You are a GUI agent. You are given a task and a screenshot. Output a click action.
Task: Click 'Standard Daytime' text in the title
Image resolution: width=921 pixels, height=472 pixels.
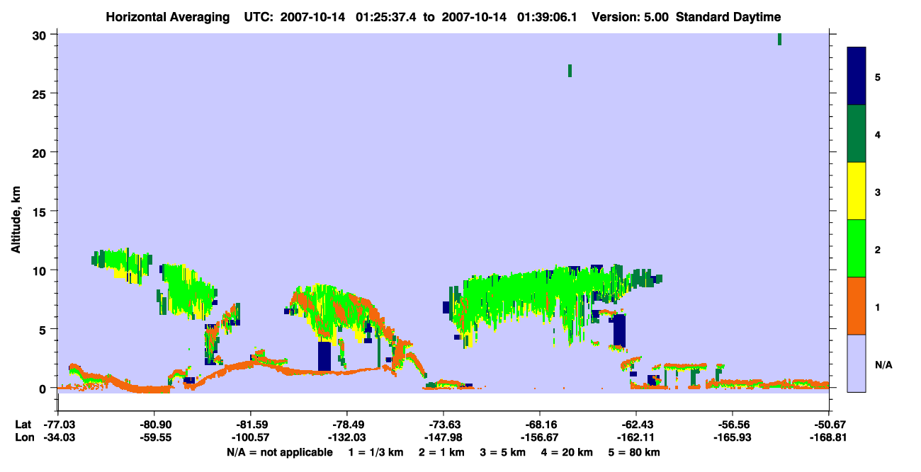[x=728, y=17]
